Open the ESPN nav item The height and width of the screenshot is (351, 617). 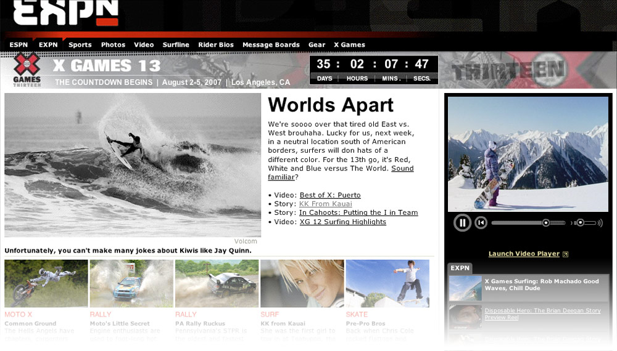point(19,45)
